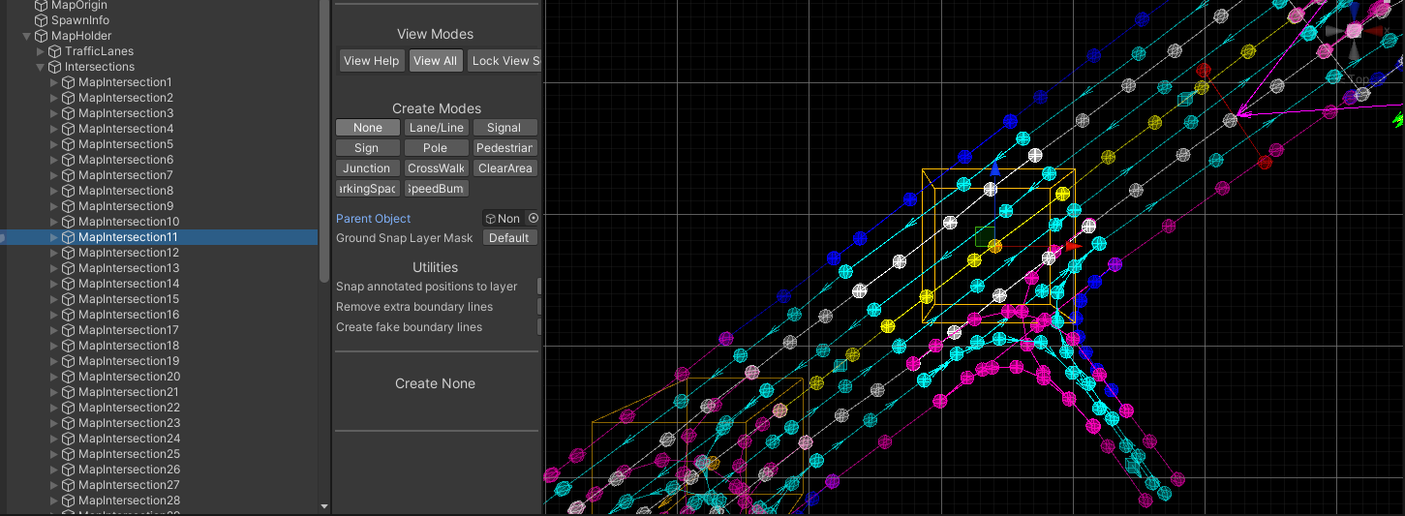Image resolution: width=1405 pixels, height=516 pixels.
Task: Select the MapIntersection25 row
Action: [x=159, y=454]
